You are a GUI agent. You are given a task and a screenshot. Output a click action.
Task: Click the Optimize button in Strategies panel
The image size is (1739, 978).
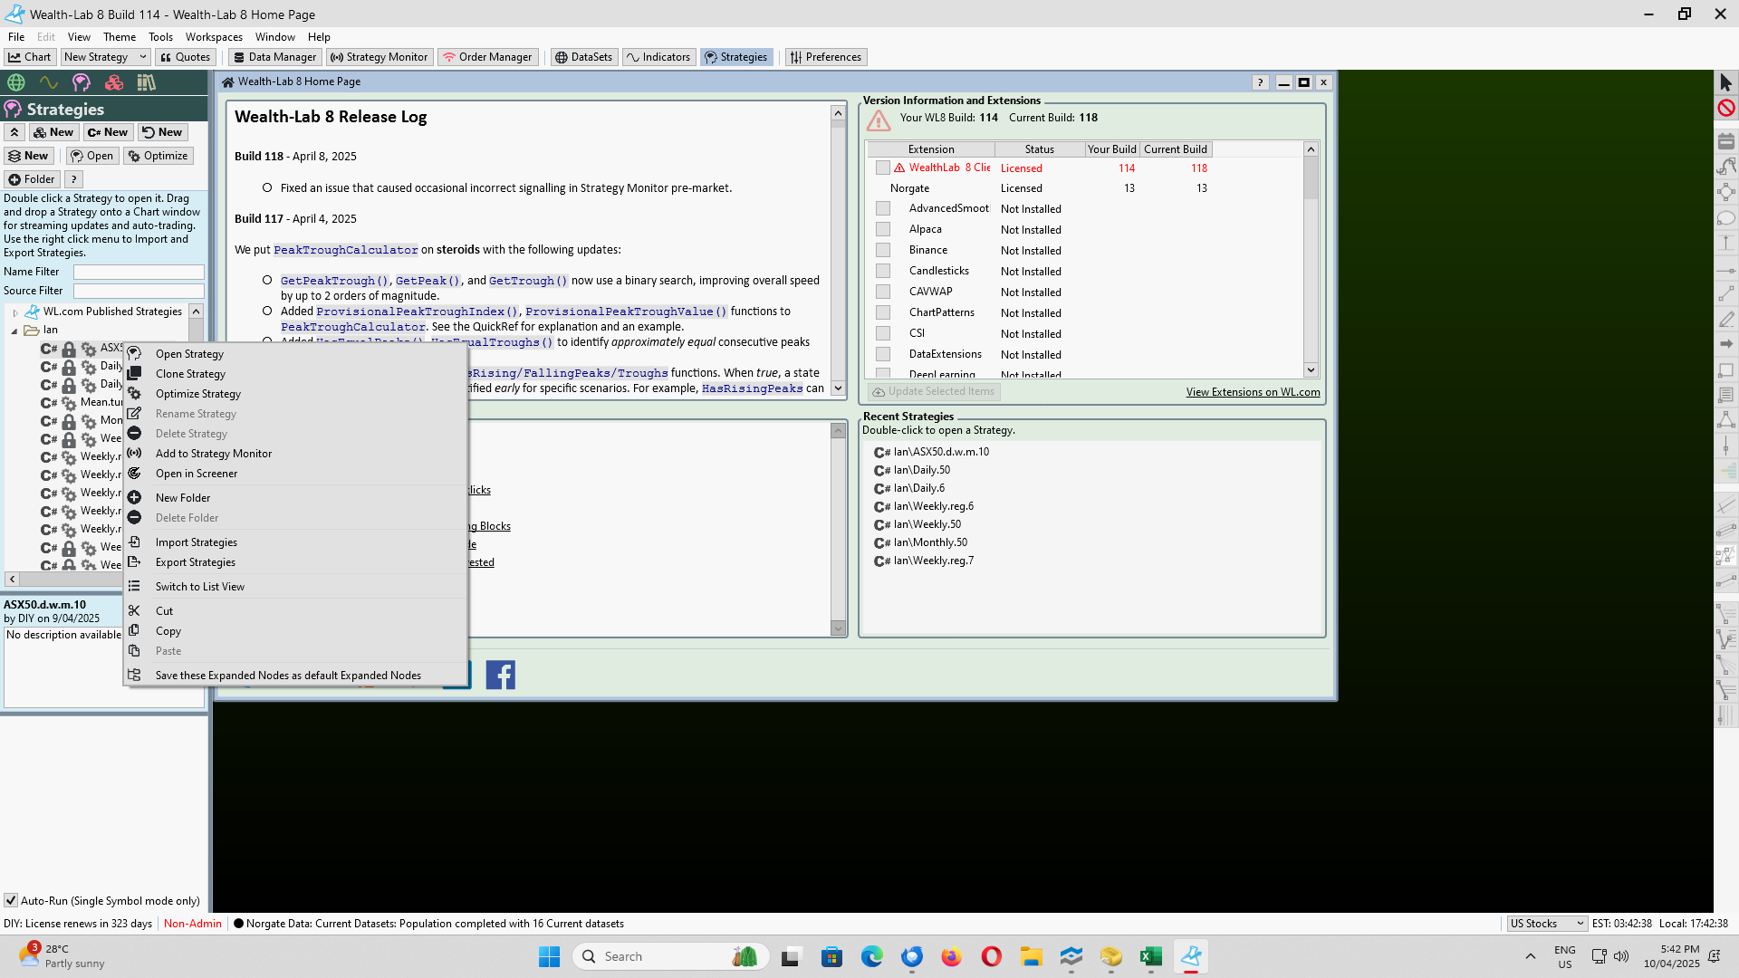[159, 156]
